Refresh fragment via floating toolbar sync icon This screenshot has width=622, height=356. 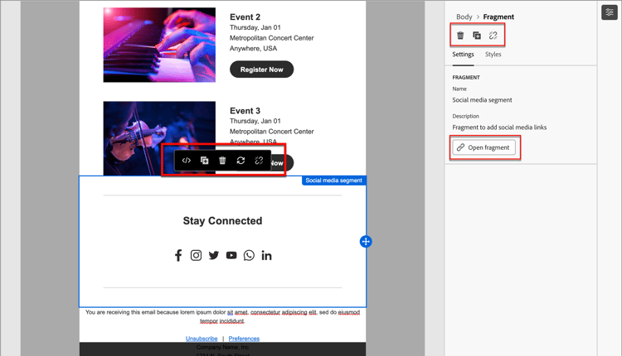click(x=241, y=161)
